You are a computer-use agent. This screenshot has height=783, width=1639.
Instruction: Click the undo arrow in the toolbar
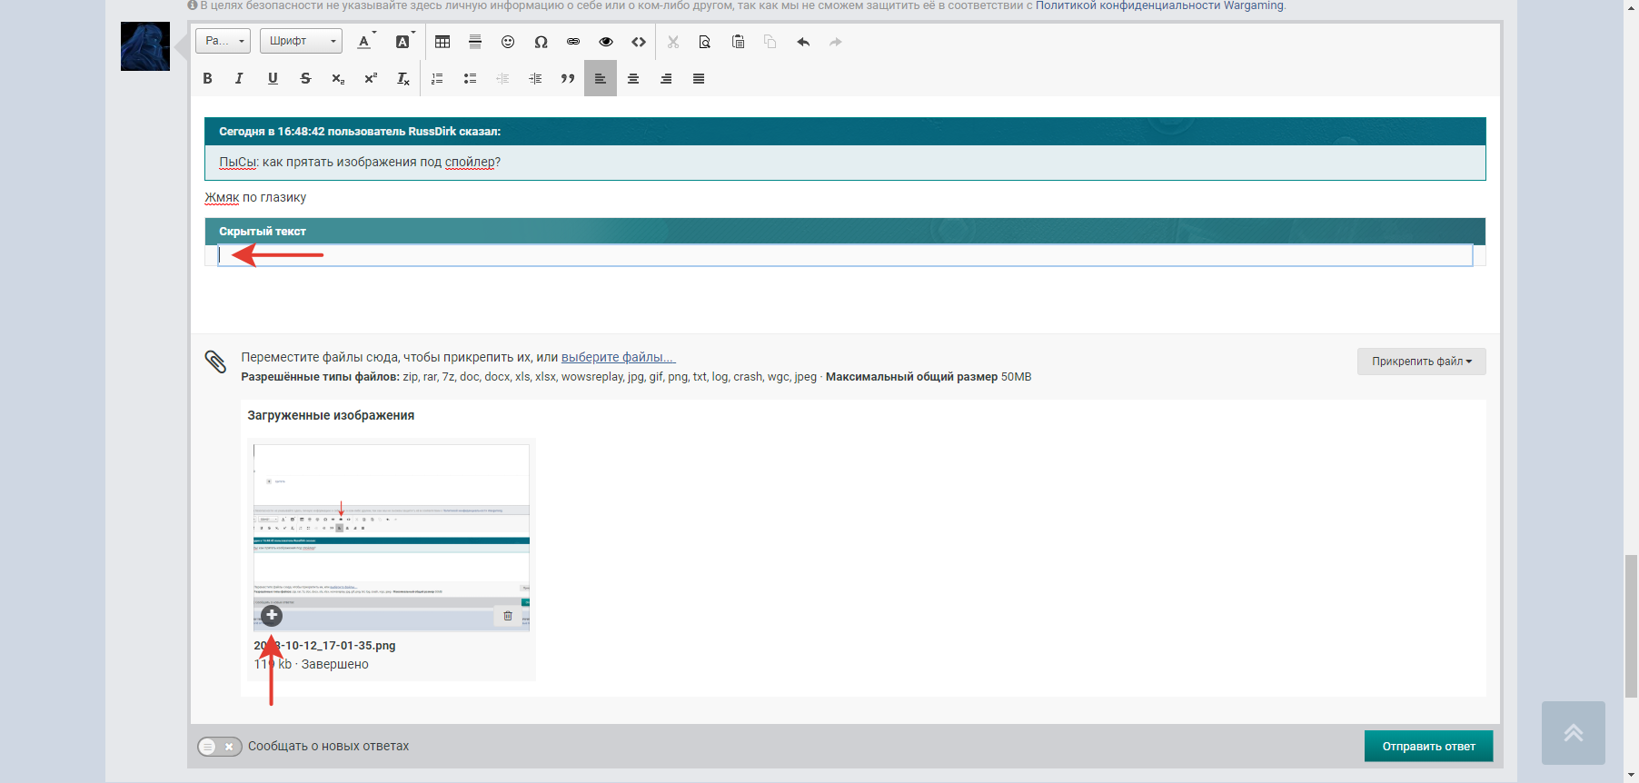click(803, 42)
